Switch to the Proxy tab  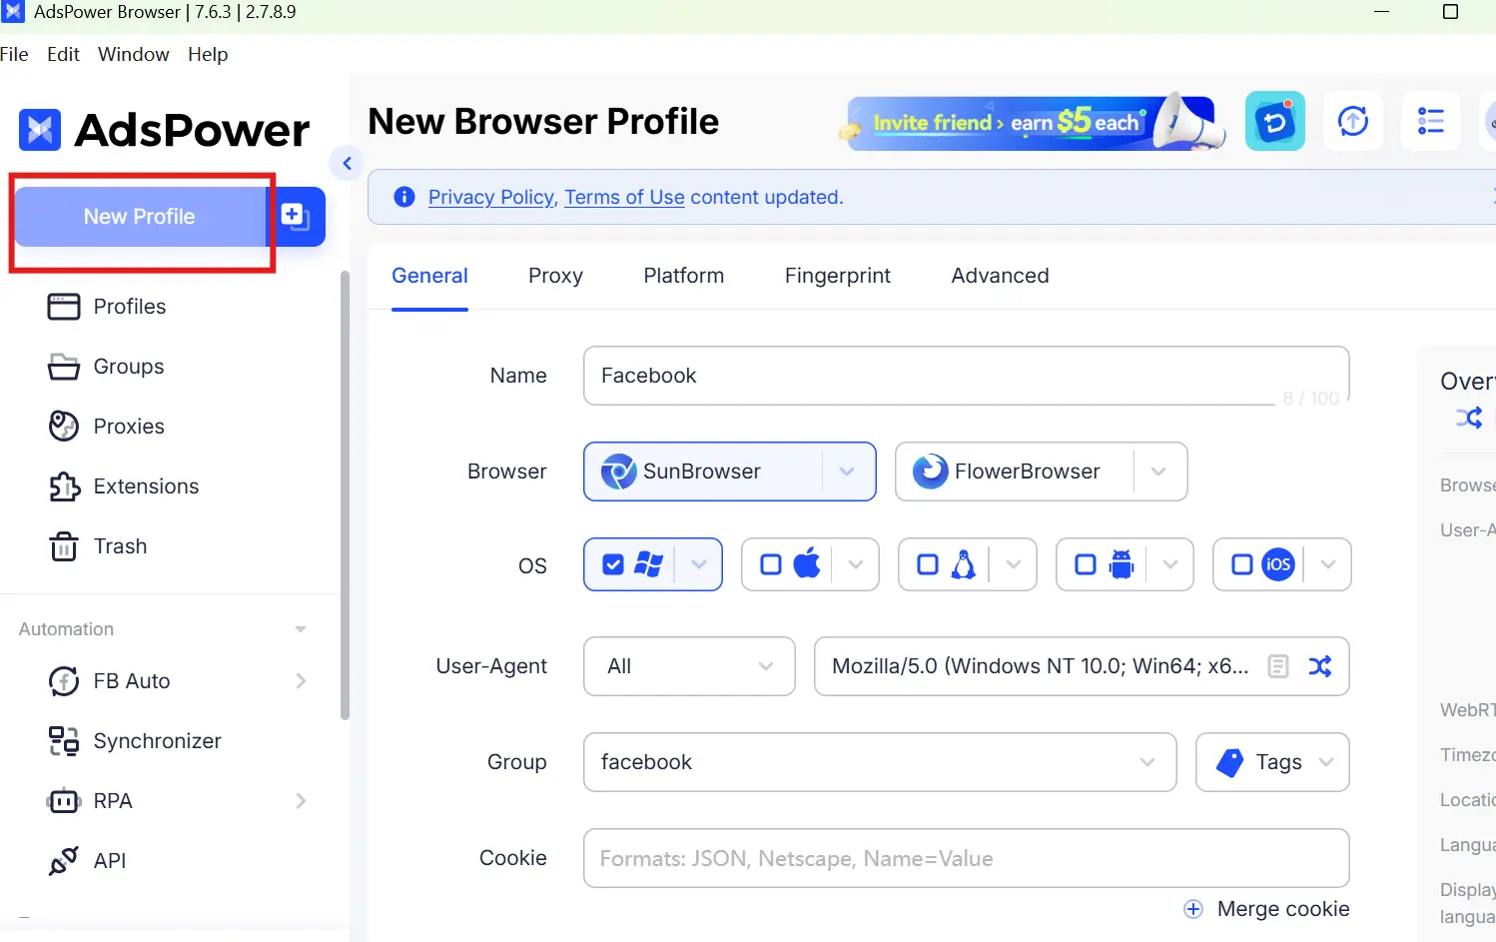(555, 276)
